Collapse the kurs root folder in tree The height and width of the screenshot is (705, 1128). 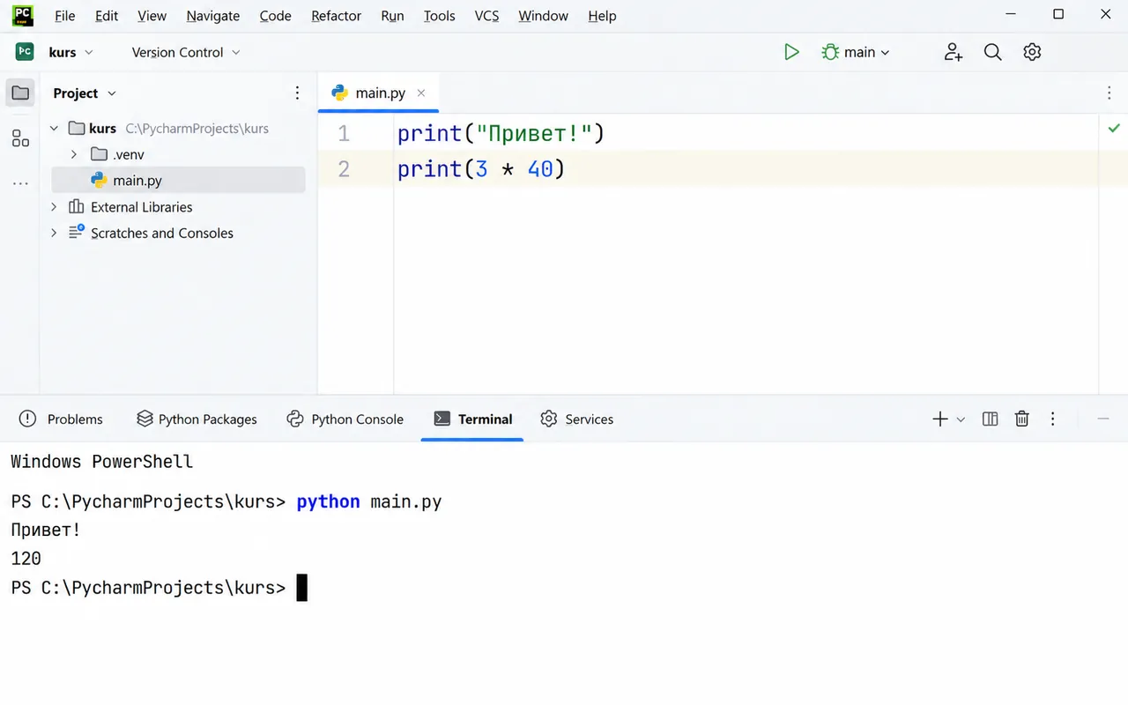54,129
